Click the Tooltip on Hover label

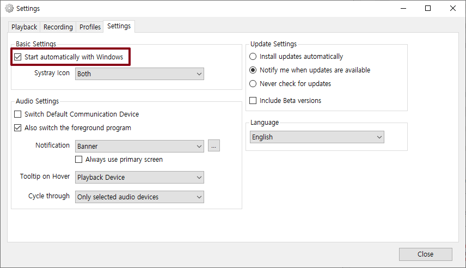45,176
